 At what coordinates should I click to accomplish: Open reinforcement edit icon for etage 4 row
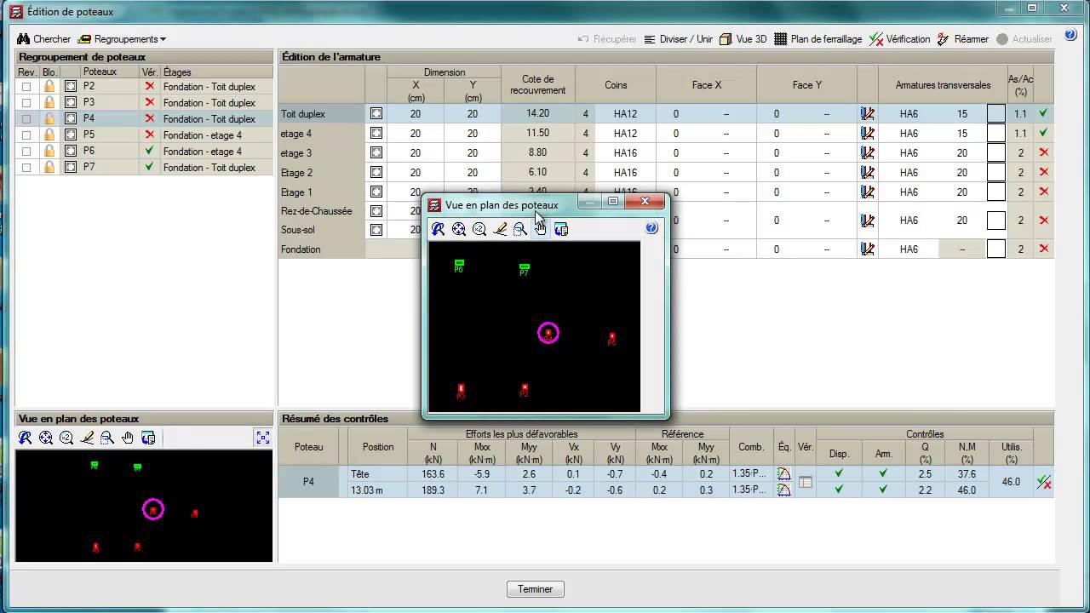pyautogui.click(x=867, y=134)
